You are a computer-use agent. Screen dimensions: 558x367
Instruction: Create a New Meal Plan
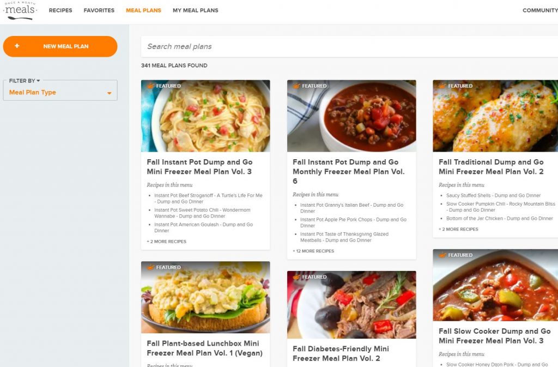[x=60, y=46]
